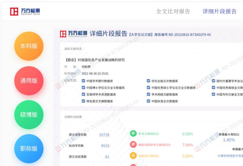Click the 原文总段落数 label
The height and width of the screenshot is (166, 243).
(78, 157)
